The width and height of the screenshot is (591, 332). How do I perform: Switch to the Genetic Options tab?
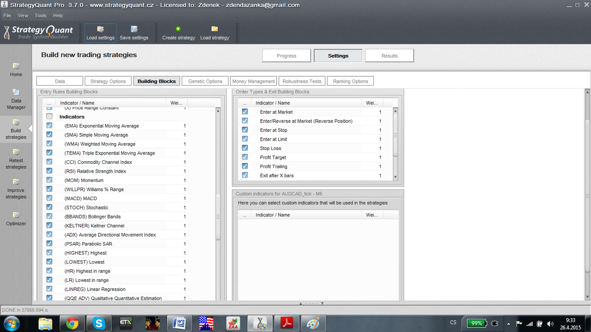205,81
